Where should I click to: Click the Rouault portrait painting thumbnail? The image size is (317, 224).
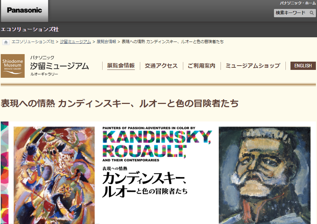click(x=265, y=175)
